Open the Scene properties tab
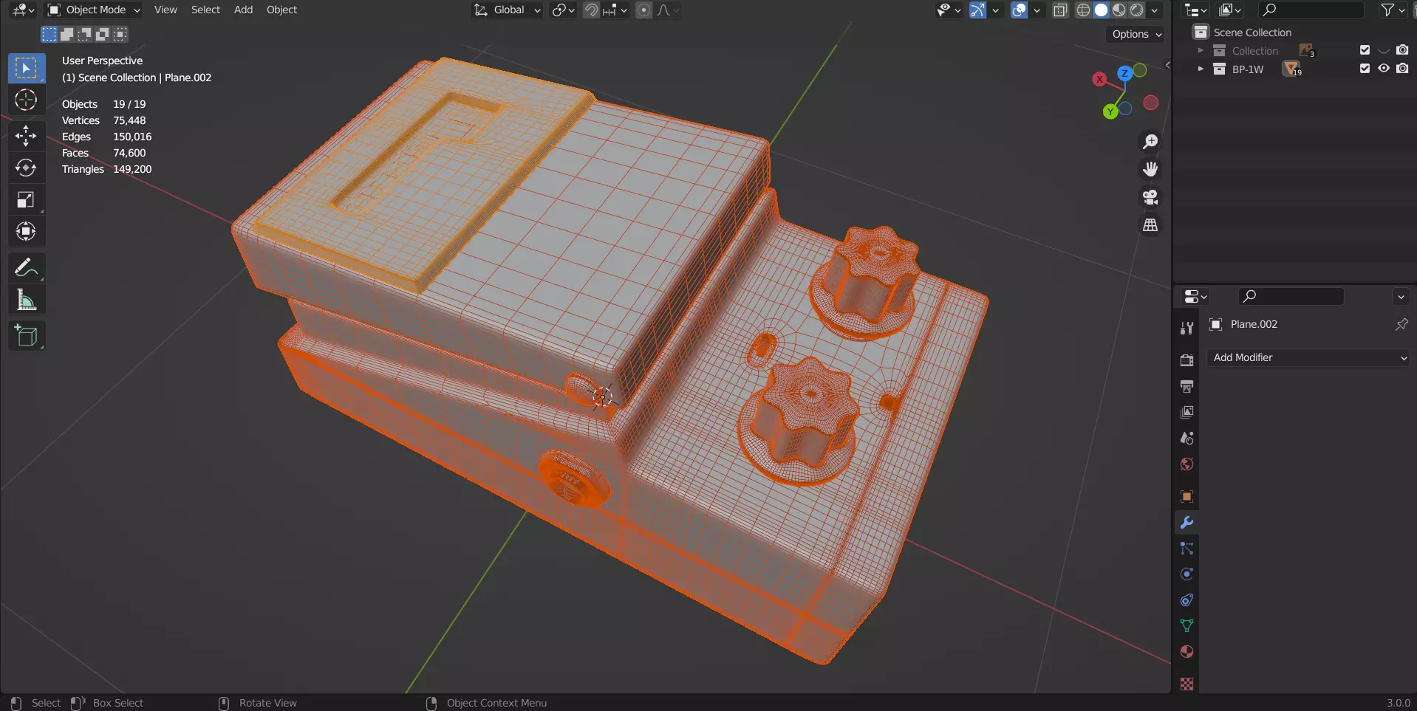 [1186, 438]
